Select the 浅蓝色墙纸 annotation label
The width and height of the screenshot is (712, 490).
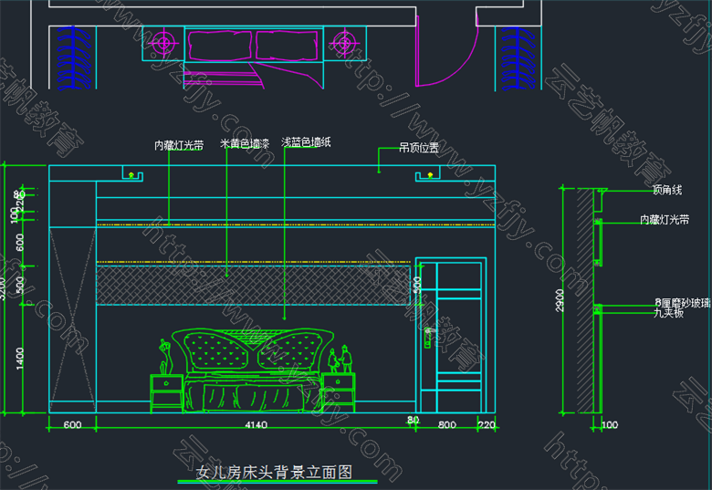tap(306, 142)
